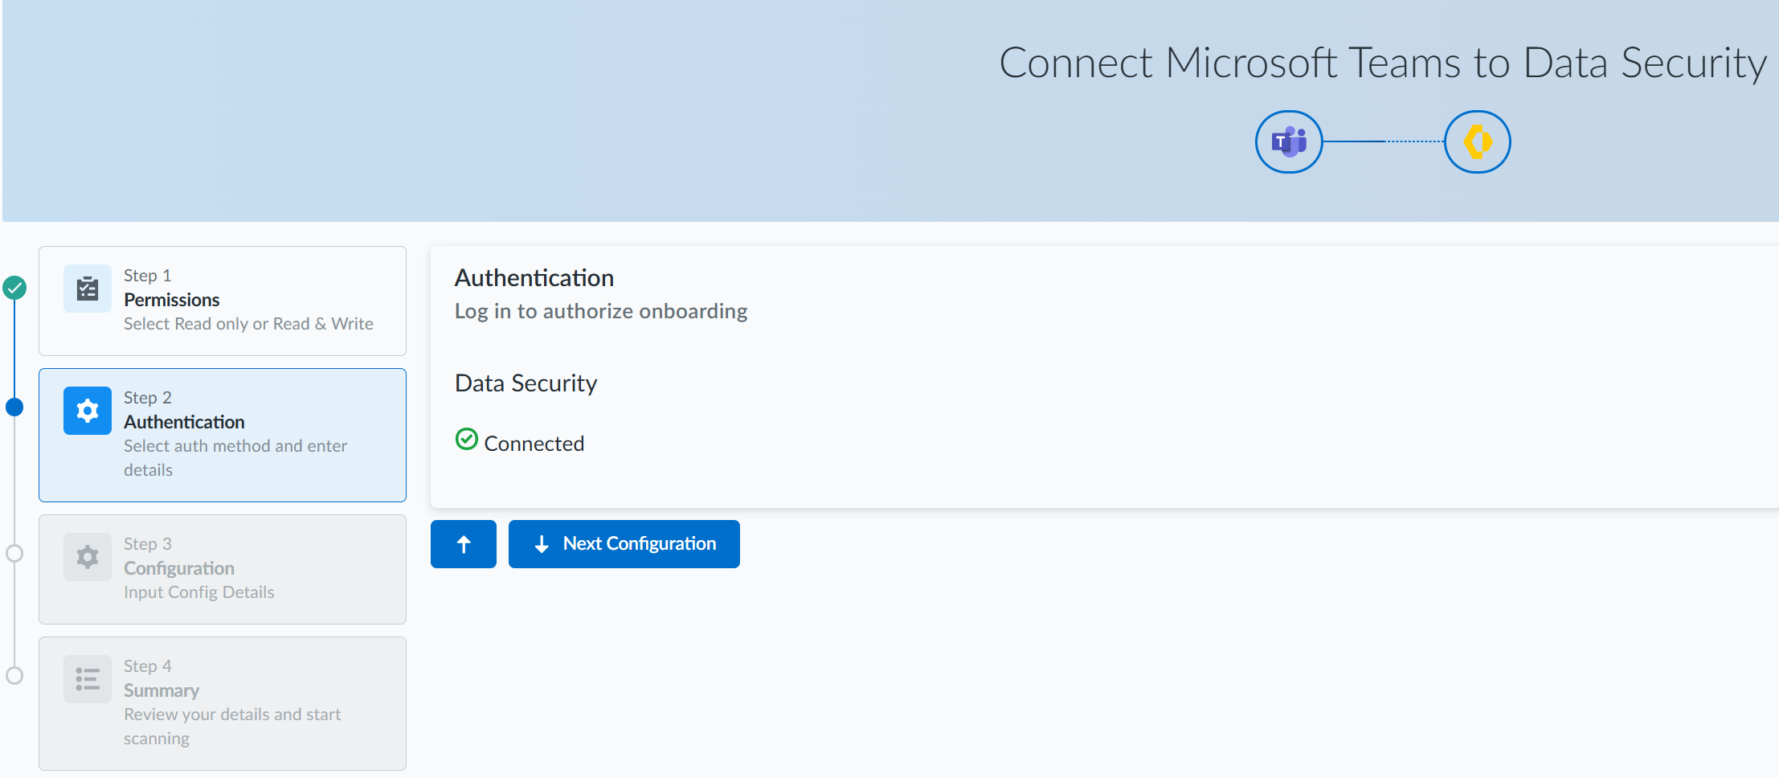Click the blue progress dot for Step 2
The width and height of the screenshot is (1779, 778).
[14, 407]
